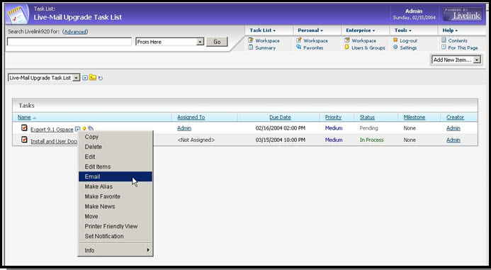Click the yellow up-one-level folder icon
Screen dimensions: 491x270
(x=93, y=77)
